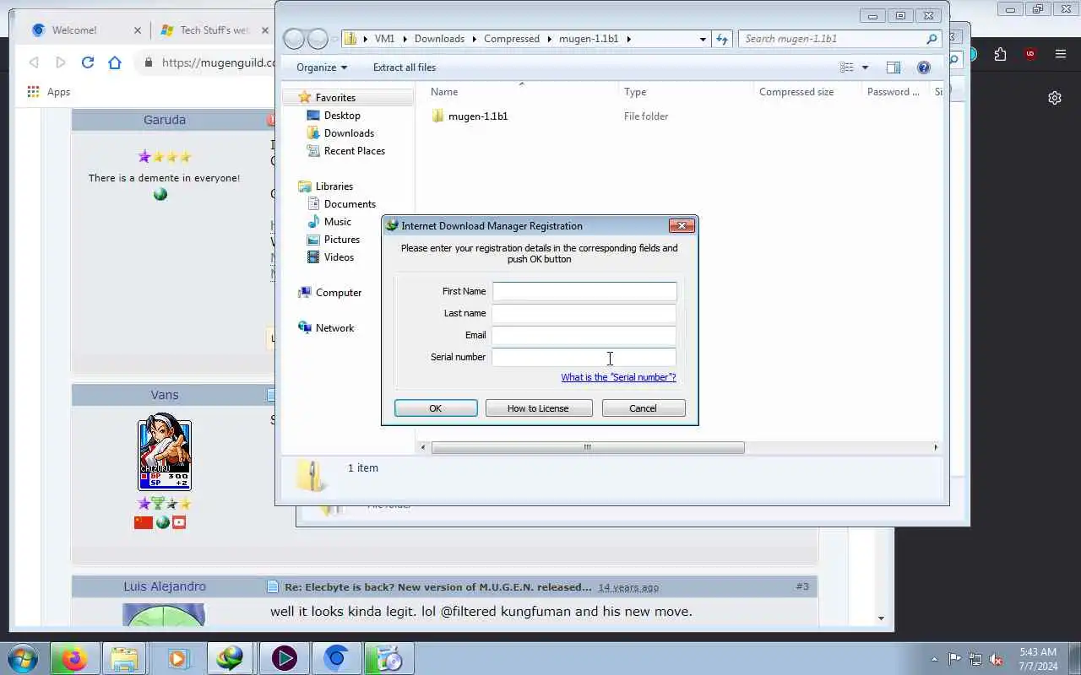Click Extract all files in Explorer toolbar

[405, 67]
